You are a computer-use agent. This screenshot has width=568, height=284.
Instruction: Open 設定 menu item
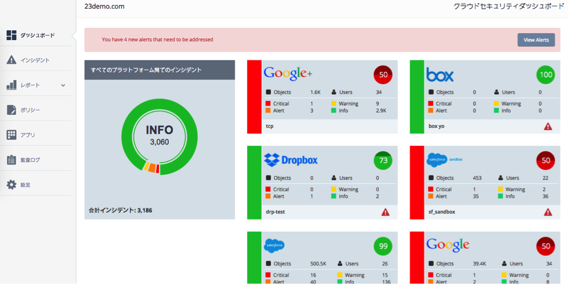(x=35, y=185)
